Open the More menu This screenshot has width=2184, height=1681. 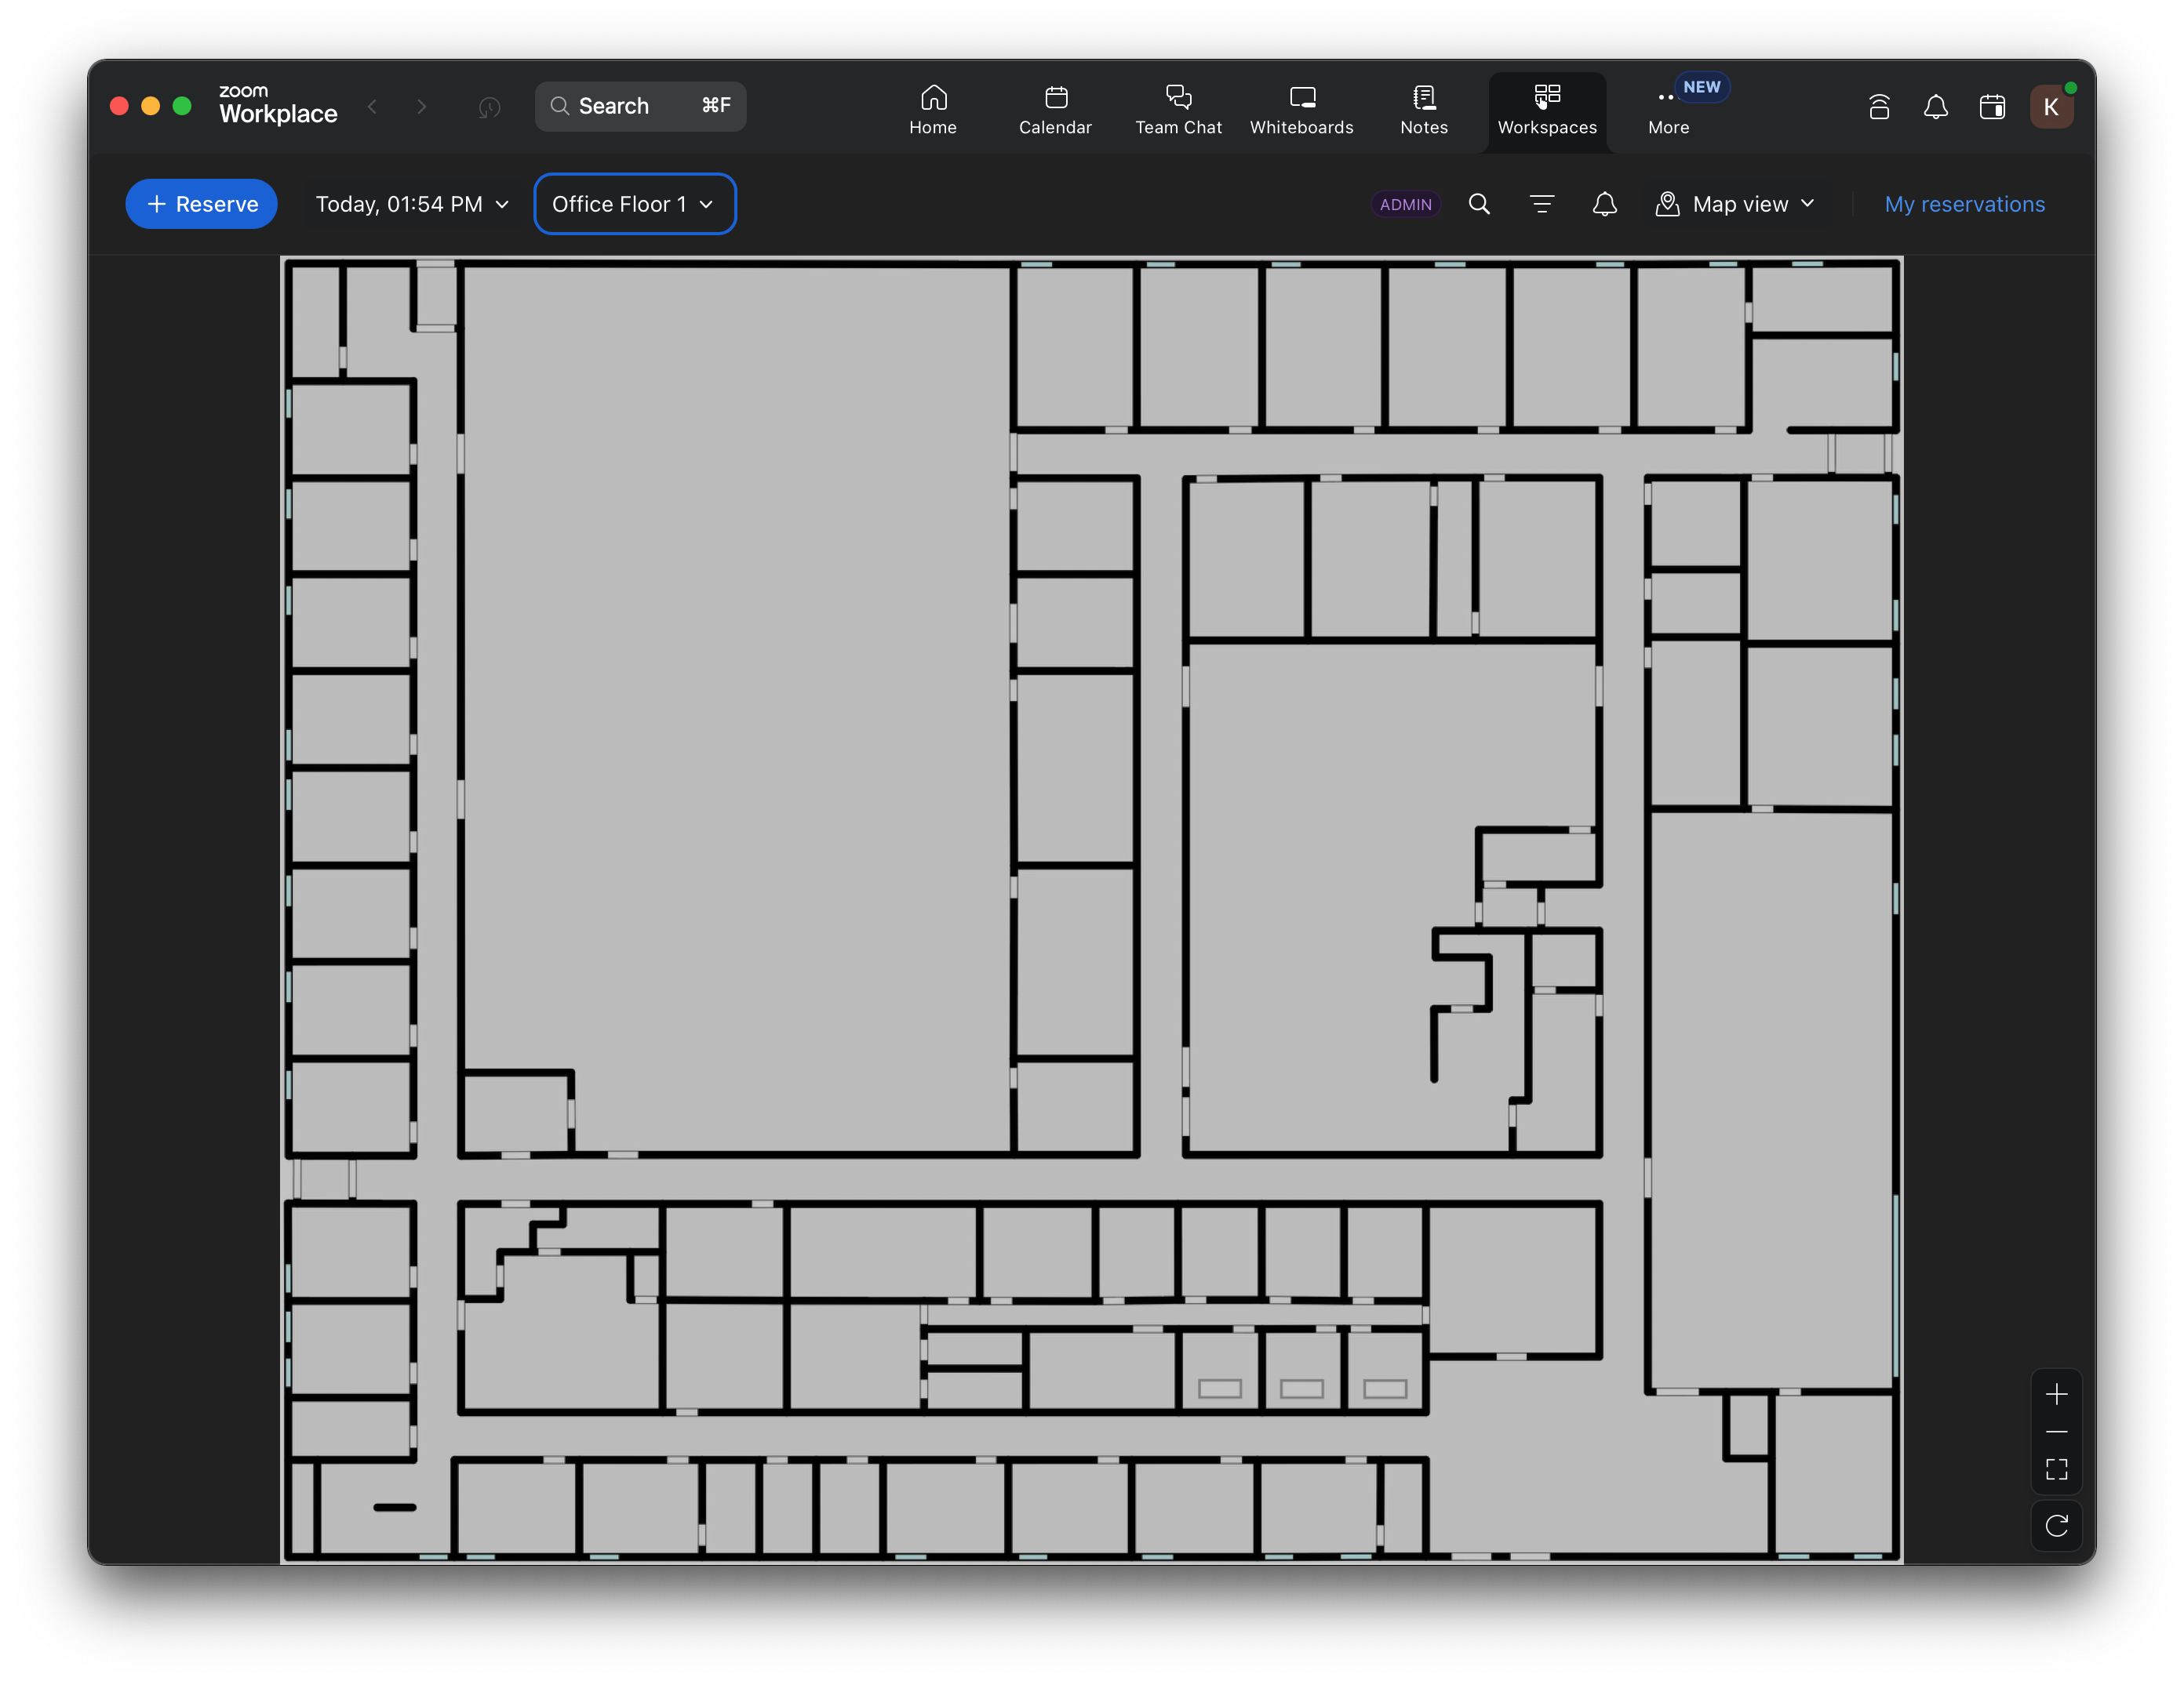(x=1668, y=109)
